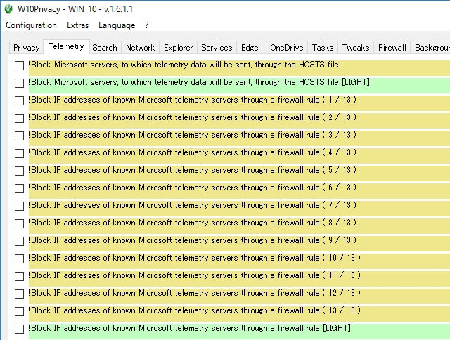Tick firewall rule ( 2 / 13 ) checkbox
Image resolution: width=450 pixels, height=340 pixels.
(19, 118)
